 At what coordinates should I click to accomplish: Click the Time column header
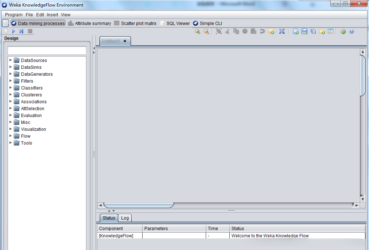(218, 228)
